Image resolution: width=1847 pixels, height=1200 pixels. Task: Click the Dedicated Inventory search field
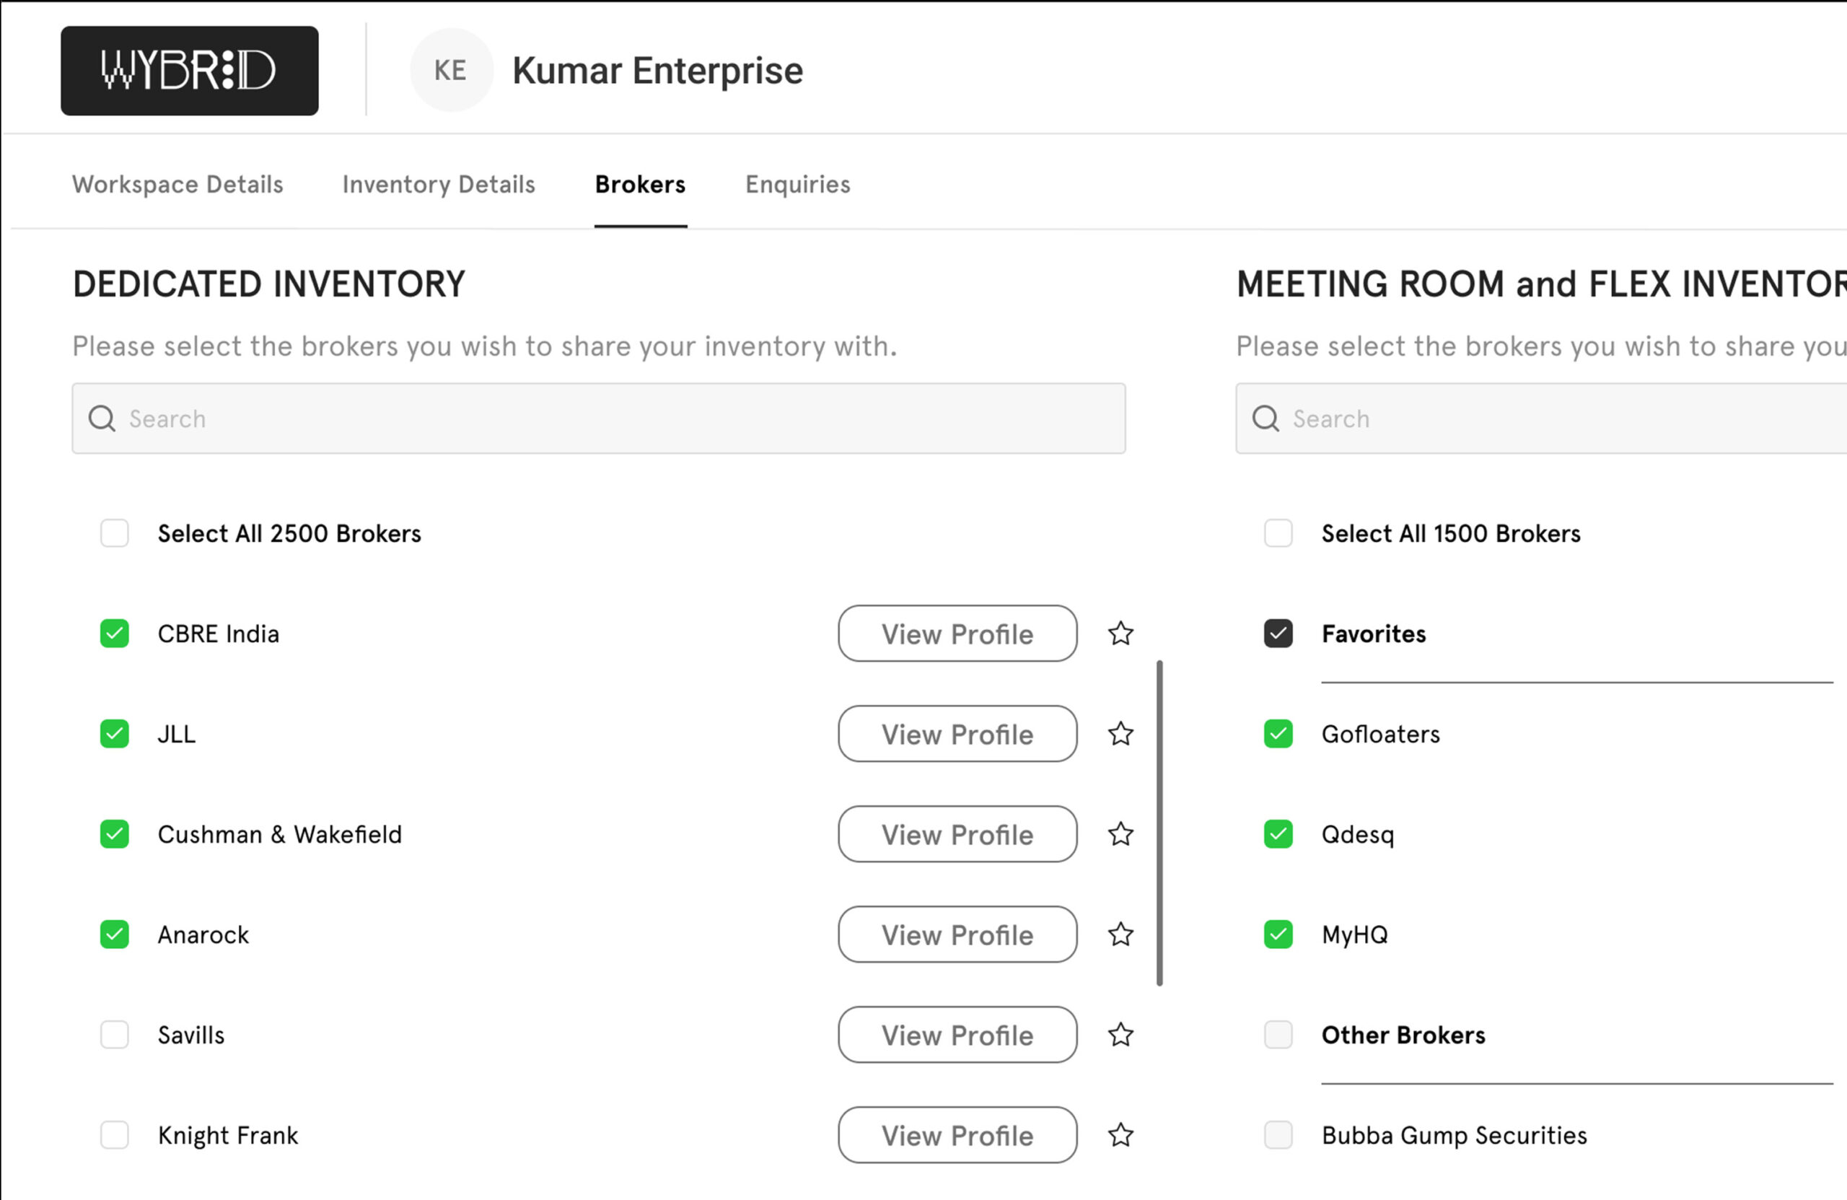[599, 419]
